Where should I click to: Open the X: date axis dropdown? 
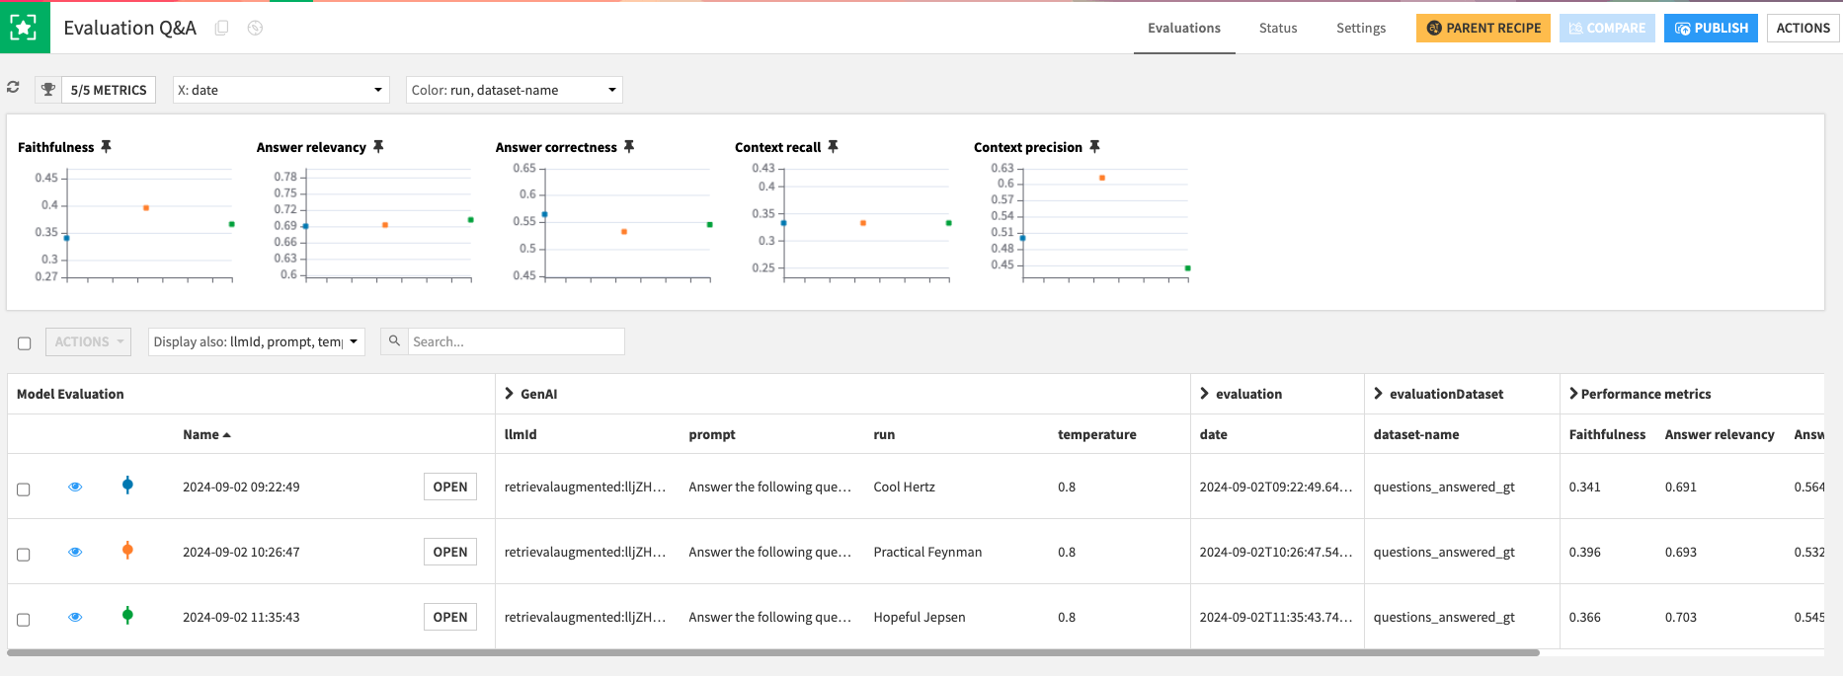pyautogui.click(x=280, y=90)
